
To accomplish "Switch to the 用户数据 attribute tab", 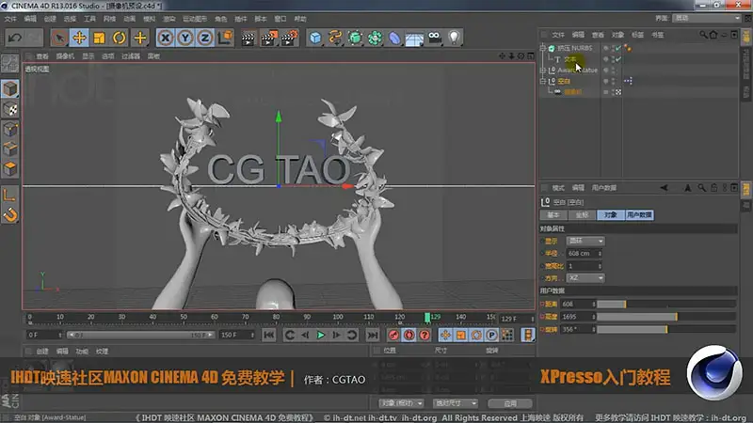I will pos(639,215).
